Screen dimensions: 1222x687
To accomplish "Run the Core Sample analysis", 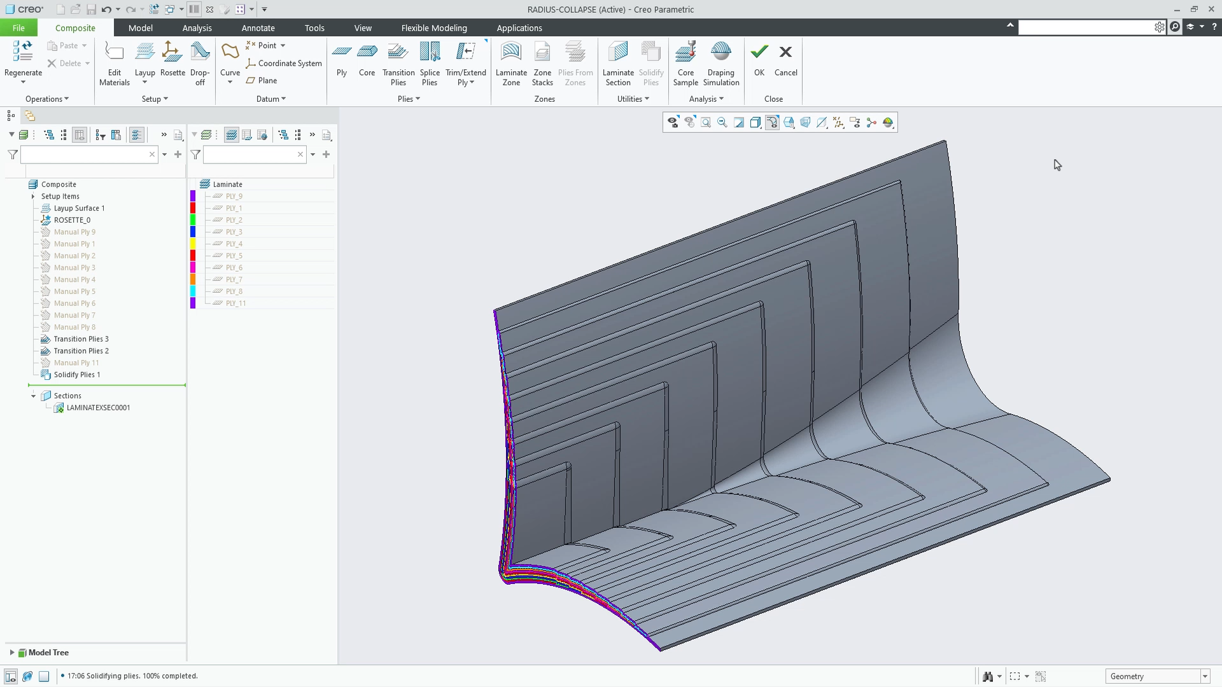I will pos(685,63).
